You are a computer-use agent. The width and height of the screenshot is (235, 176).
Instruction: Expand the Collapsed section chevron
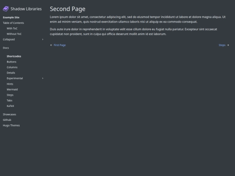[43, 40]
